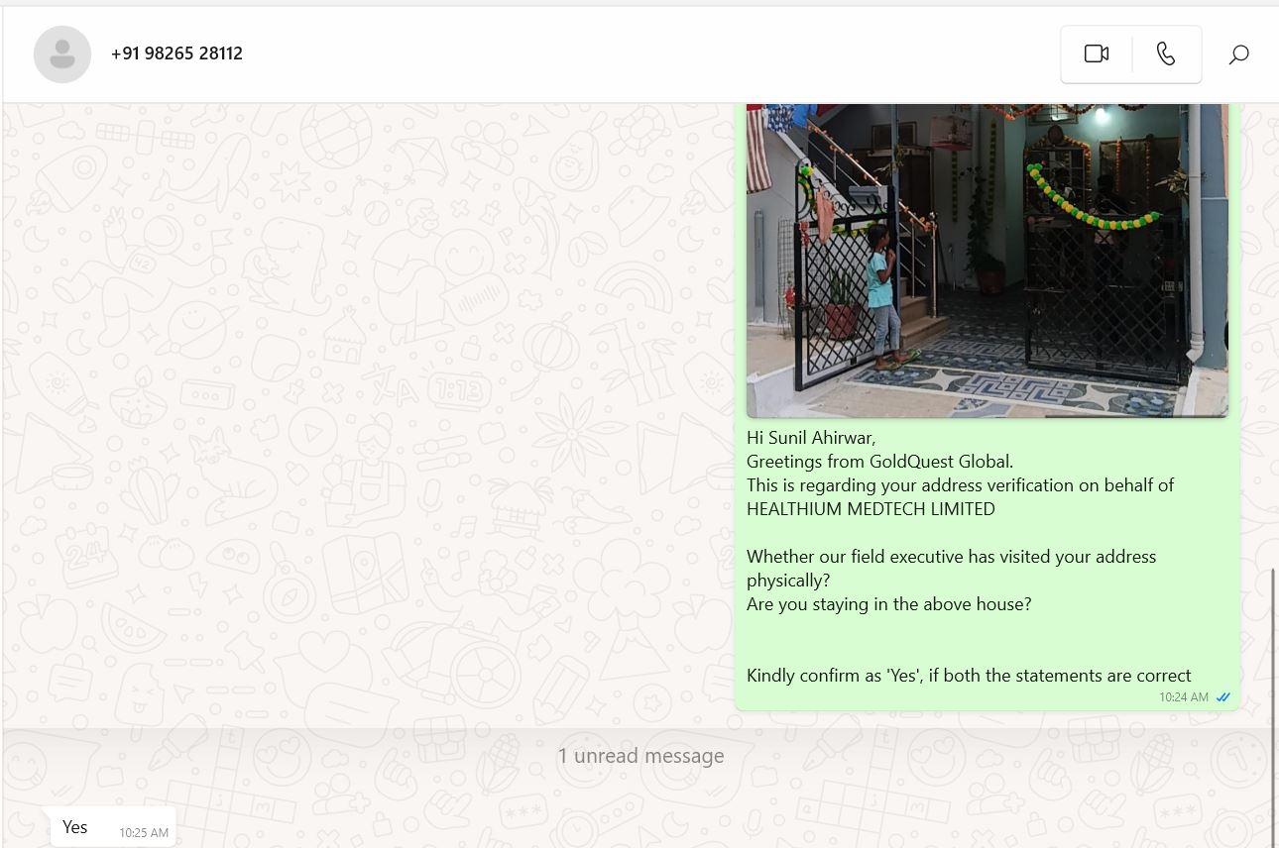The height and width of the screenshot is (848, 1279).
Task: Click 'Greetings from GoldQuest Global.' text
Action: pos(879,462)
